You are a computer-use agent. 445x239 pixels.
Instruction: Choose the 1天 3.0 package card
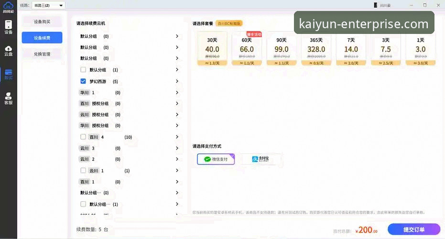420,49
